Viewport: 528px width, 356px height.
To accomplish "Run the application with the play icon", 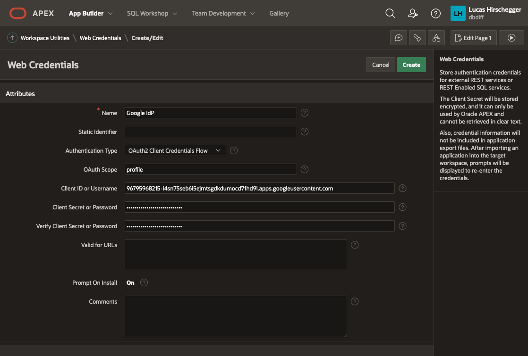I will (x=511, y=38).
